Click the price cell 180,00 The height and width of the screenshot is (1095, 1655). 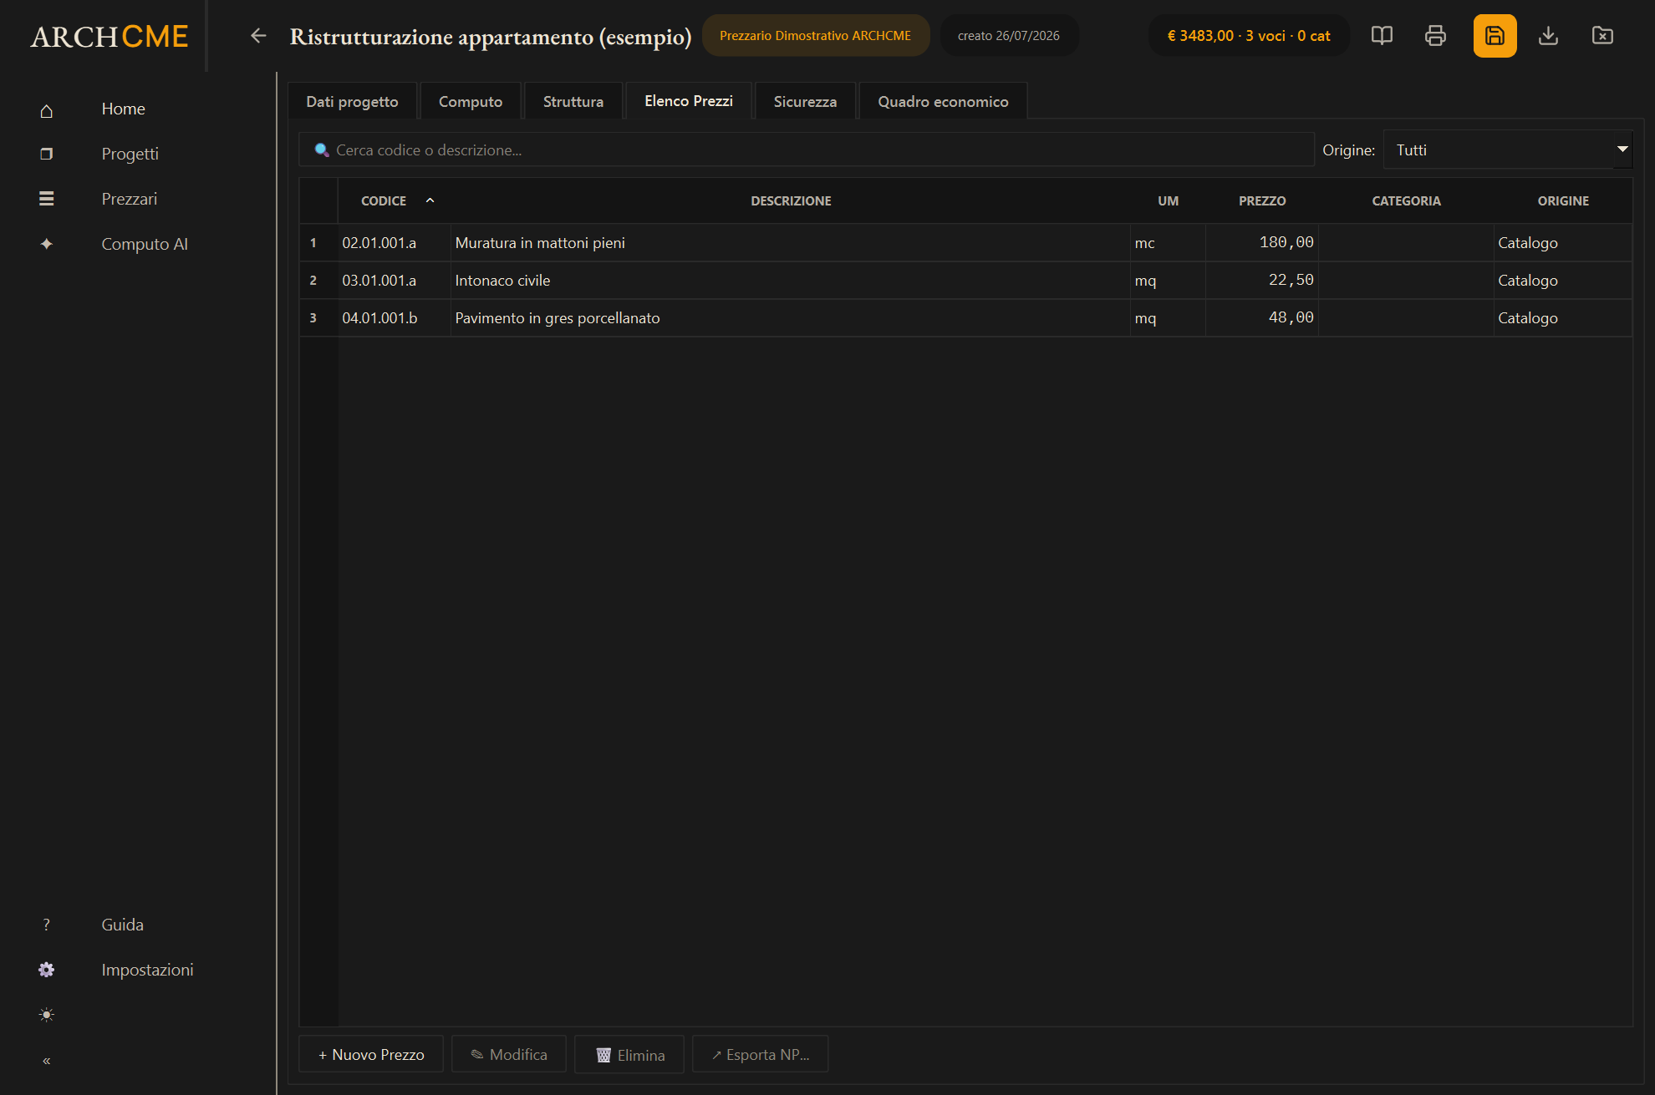(1262, 243)
